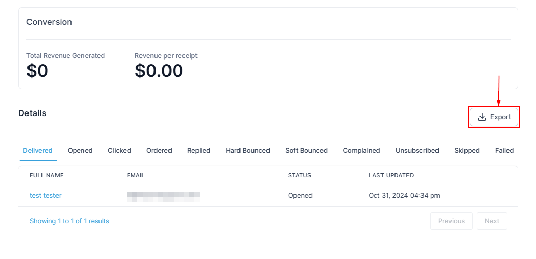Open the test tester contact link
Screen dimensions: 536x259
46,196
